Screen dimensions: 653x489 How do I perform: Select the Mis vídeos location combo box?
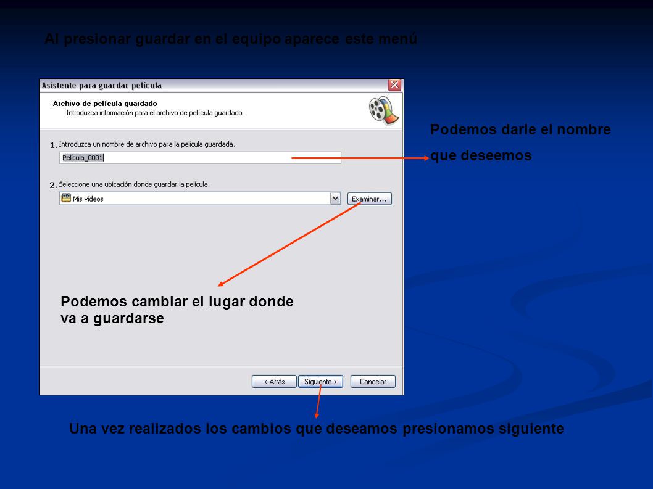(x=200, y=199)
